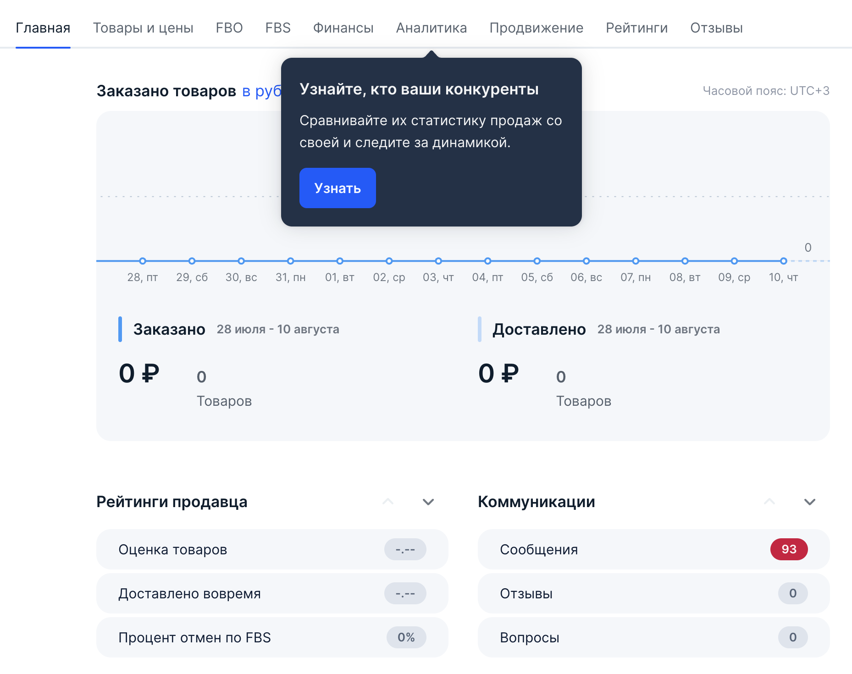Collapse Рейтинги продавца with up chevron

pos(388,502)
